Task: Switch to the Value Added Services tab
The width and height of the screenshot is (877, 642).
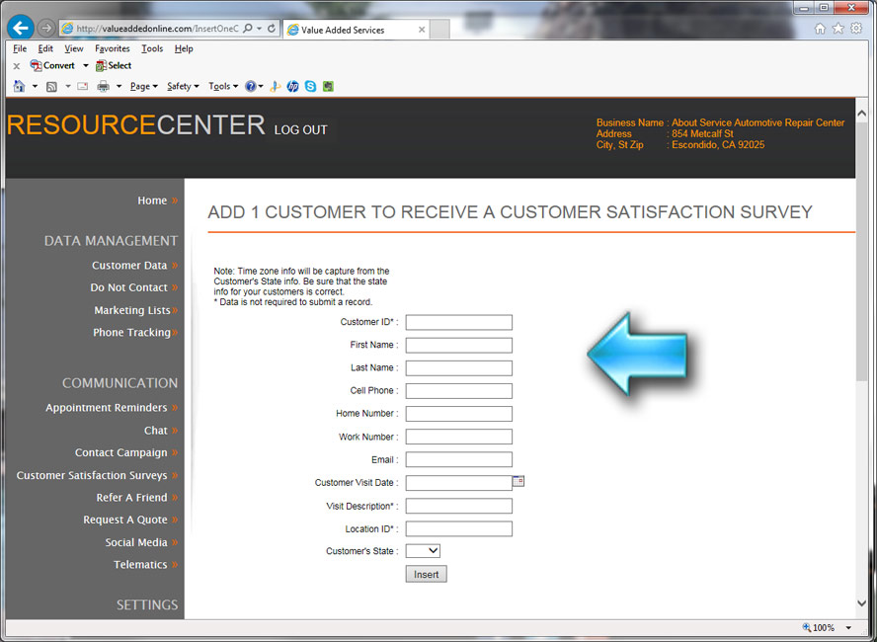Action: click(x=353, y=30)
